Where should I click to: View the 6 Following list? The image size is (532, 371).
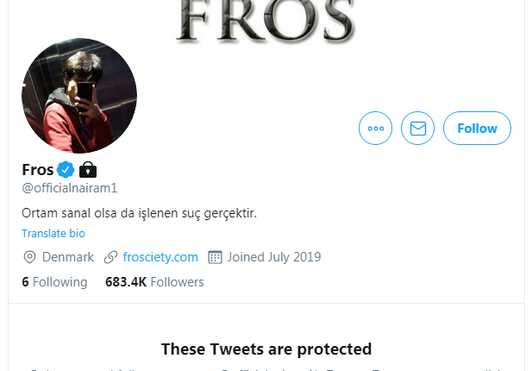[54, 282]
